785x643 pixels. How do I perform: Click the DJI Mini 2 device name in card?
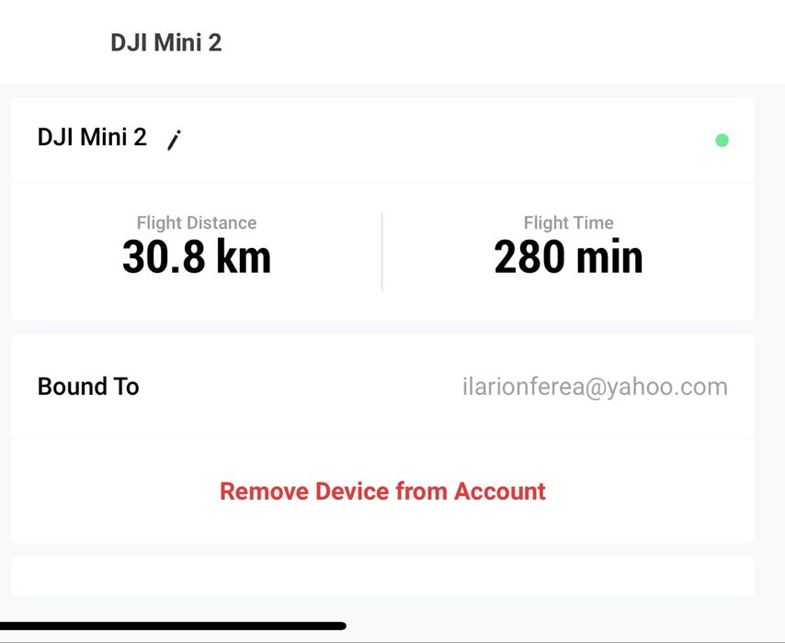click(92, 138)
